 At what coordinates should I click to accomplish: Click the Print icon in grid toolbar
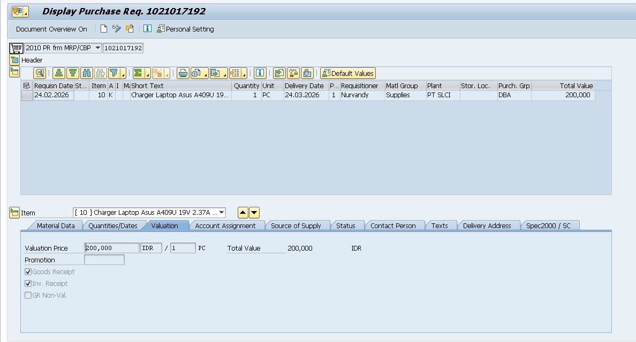(183, 73)
